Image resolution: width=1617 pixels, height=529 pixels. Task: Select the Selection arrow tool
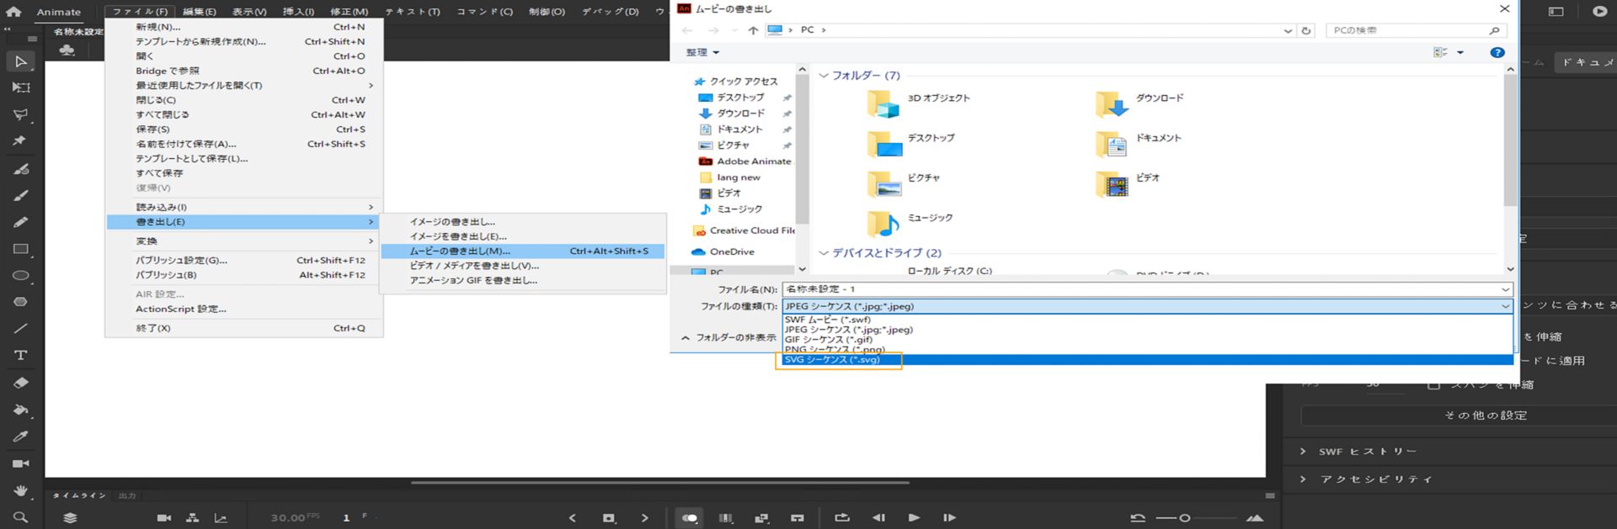[x=20, y=61]
